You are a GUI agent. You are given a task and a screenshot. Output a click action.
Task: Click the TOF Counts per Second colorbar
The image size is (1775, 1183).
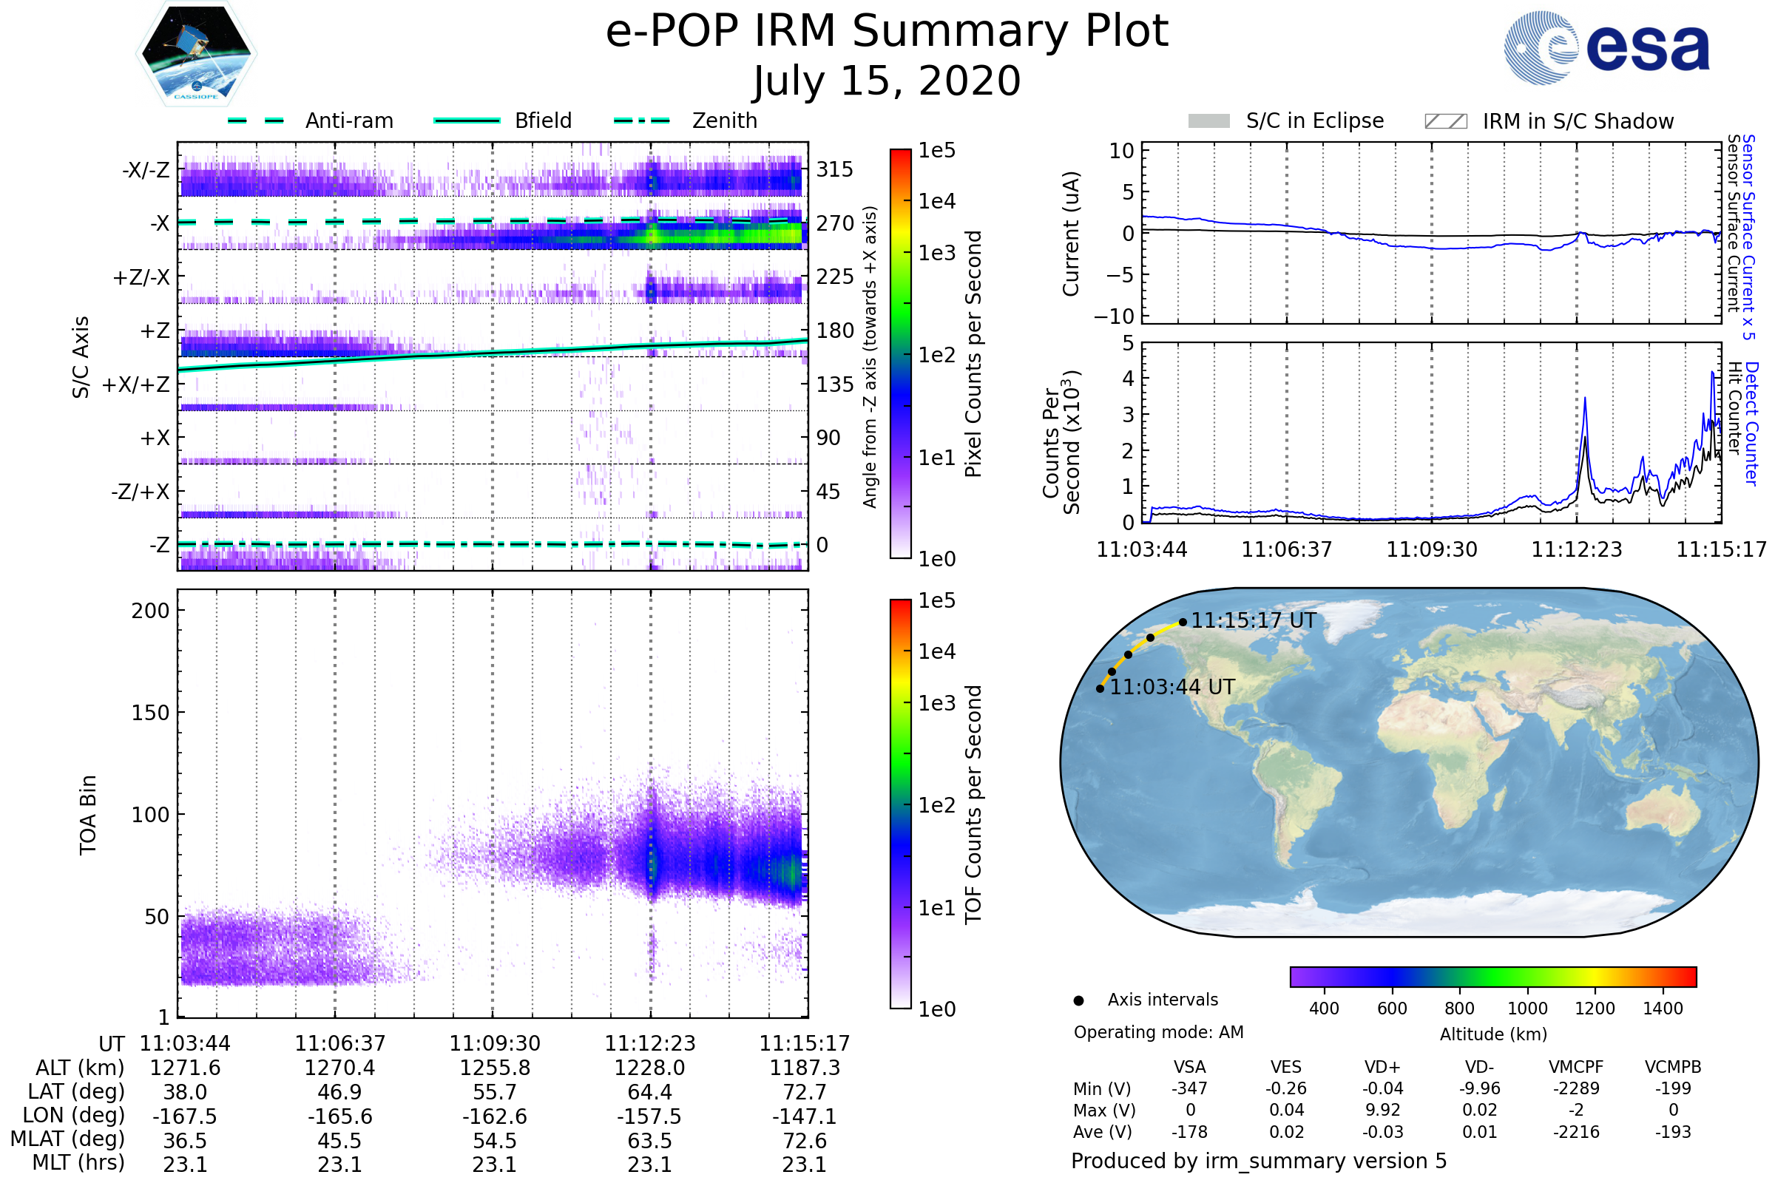tap(900, 804)
